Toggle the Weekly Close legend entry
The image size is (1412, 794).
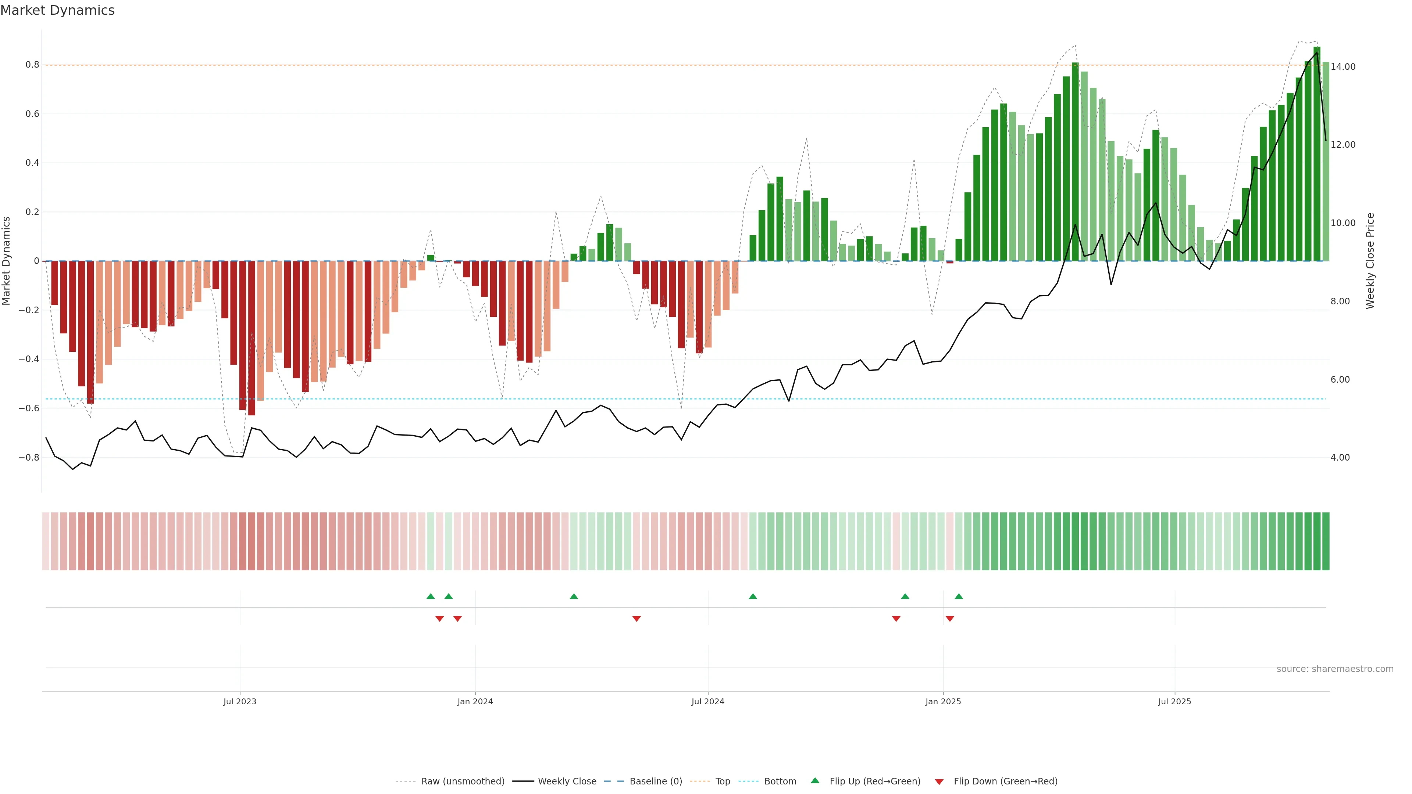coord(567,782)
